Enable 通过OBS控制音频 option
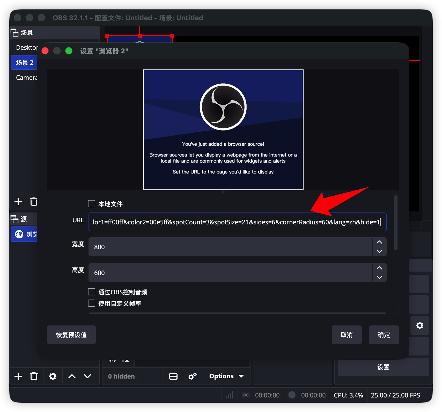Image resolution: width=442 pixels, height=412 pixels. point(92,292)
